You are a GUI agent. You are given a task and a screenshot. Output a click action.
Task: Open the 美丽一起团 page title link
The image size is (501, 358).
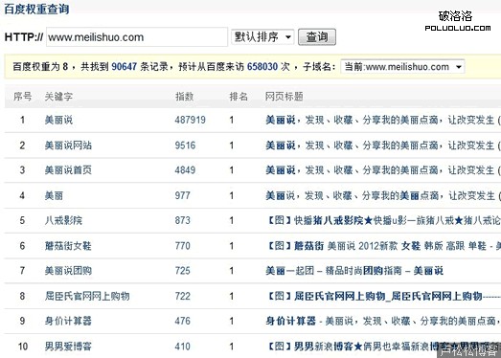click(354, 271)
